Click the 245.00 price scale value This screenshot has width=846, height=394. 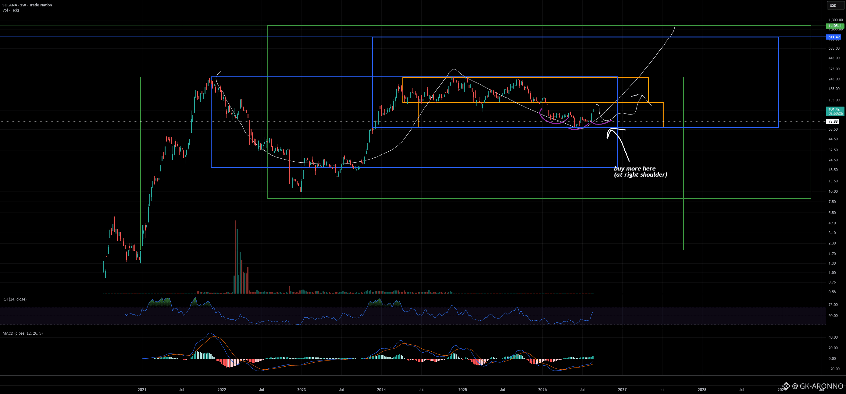point(834,79)
